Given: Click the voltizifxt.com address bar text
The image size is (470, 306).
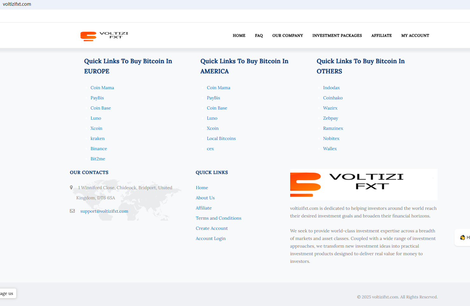Looking at the screenshot, I should point(17,4).
